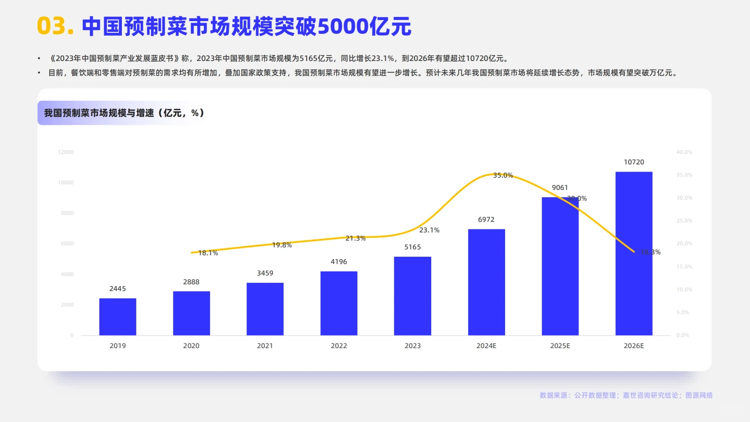Click the 10720 value label above bar

[634, 162]
